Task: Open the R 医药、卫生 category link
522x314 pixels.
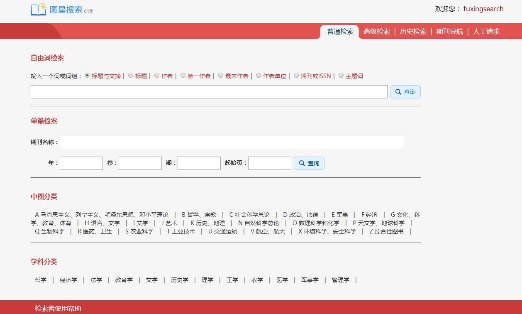Action: pyautogui.click(x=95, y=231)
